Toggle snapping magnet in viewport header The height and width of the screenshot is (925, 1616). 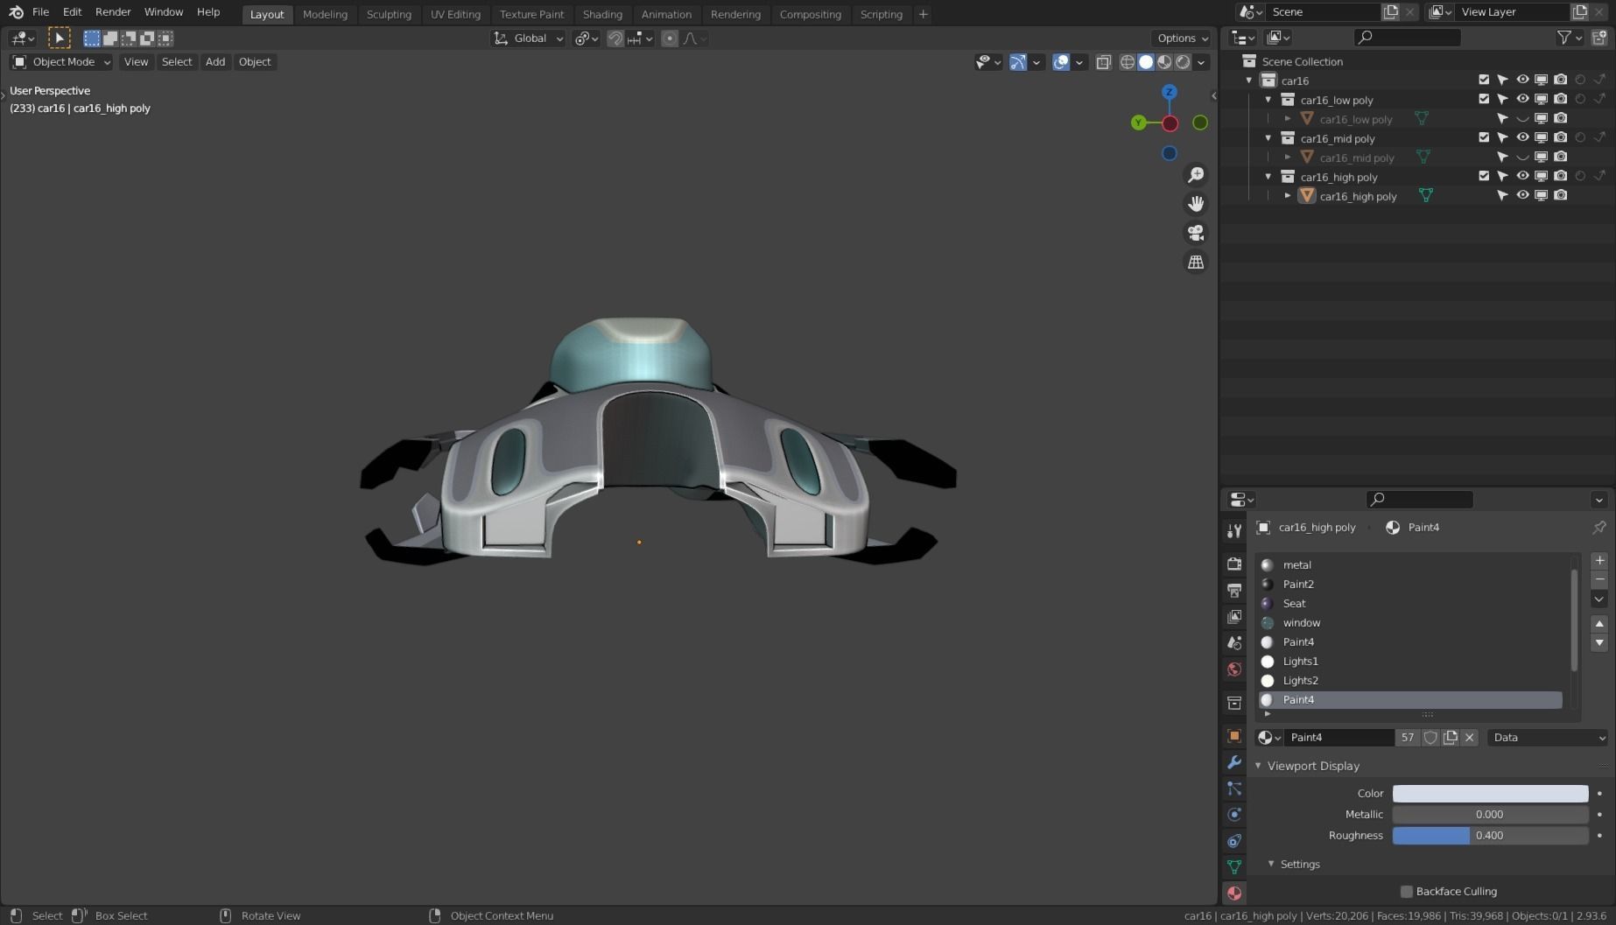[x=615, y=39]
